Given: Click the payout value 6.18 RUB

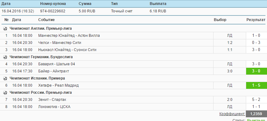Looking at the screenshot, I should (x=158, y=11).
